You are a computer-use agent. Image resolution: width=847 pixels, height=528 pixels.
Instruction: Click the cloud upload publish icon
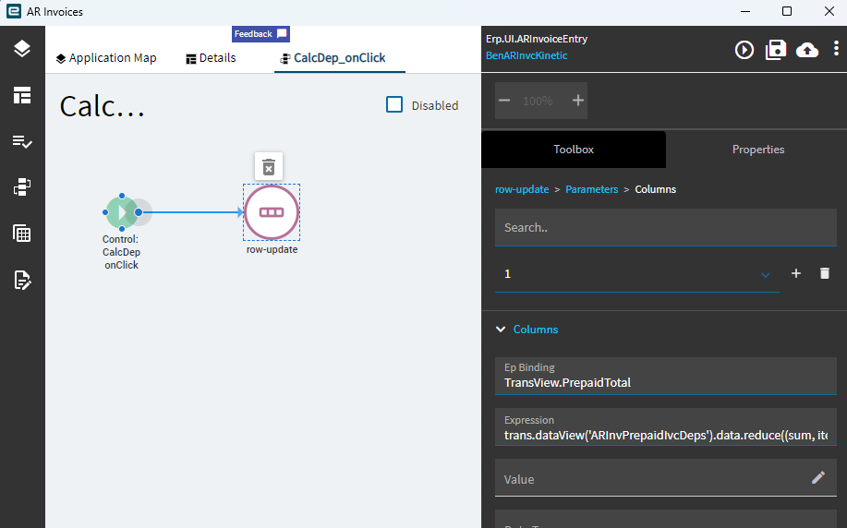coord(807,50)
